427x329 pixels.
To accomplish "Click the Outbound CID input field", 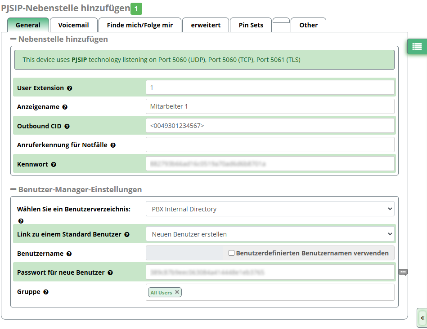I will pos(270,126).
